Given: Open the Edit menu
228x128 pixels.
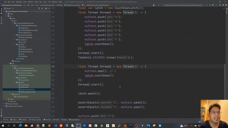Looking at the screenshot, I should (x=9, y=2).
